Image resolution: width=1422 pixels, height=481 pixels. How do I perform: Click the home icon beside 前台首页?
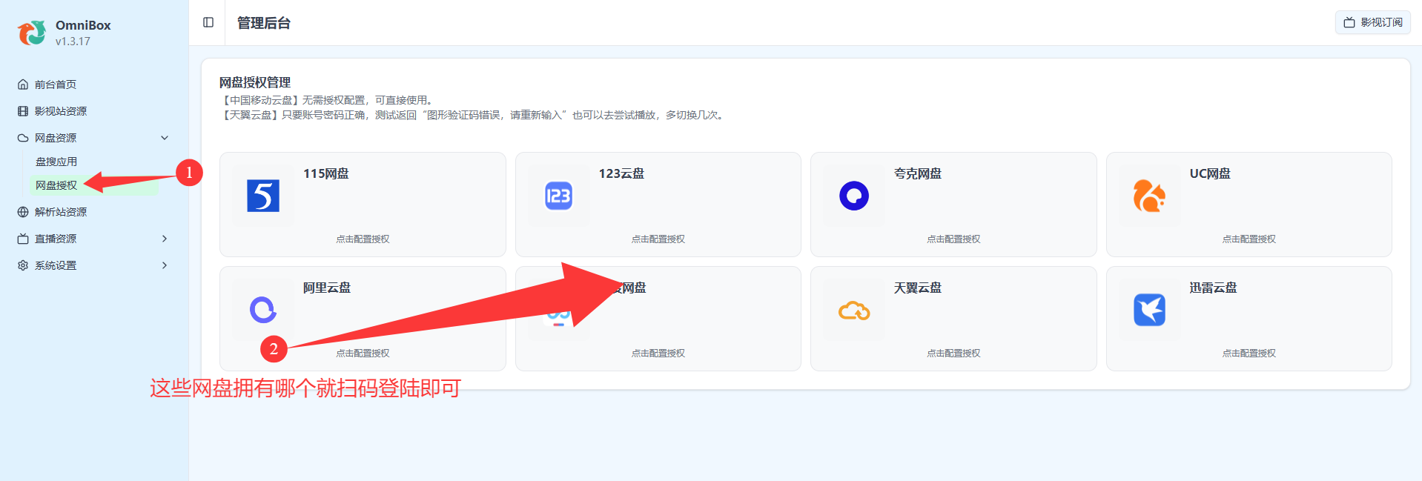pos(23,84)
